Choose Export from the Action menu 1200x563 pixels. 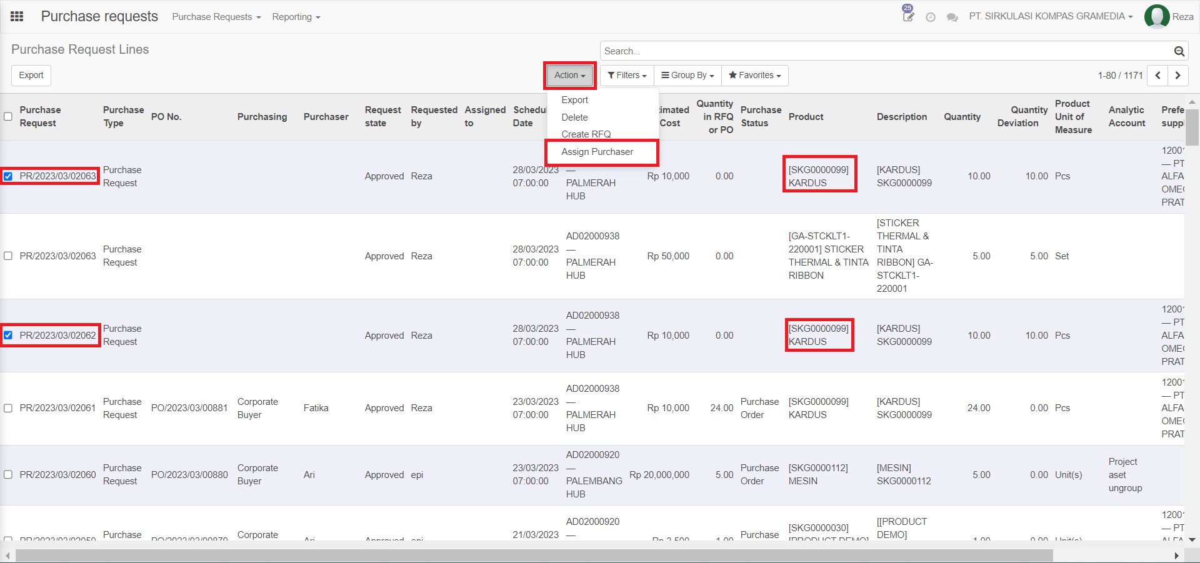tap(574, 100)
